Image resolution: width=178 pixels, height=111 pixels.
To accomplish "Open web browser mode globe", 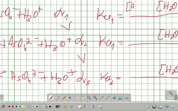I will [x=154, y=107].
